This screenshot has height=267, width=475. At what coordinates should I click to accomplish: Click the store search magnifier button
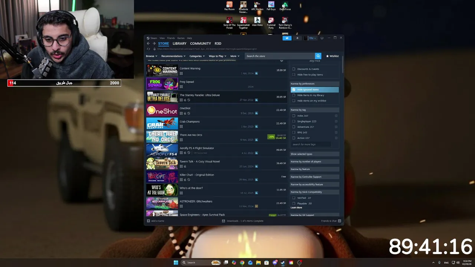click(x=318, y=56)
